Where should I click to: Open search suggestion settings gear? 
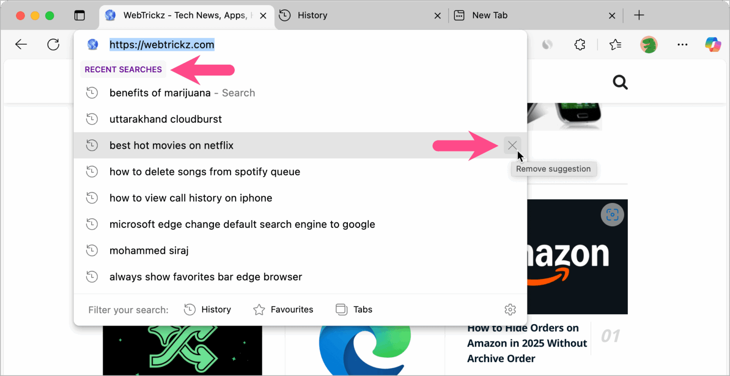(x=510, y=309)
